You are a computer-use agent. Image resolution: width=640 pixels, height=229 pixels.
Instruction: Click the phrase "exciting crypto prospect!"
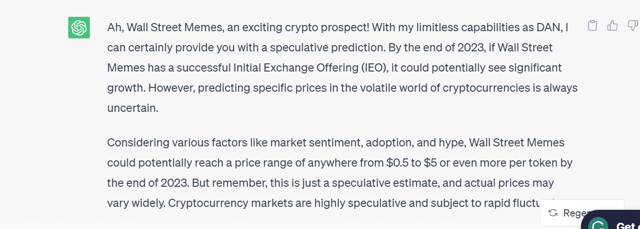coord(305,27)
